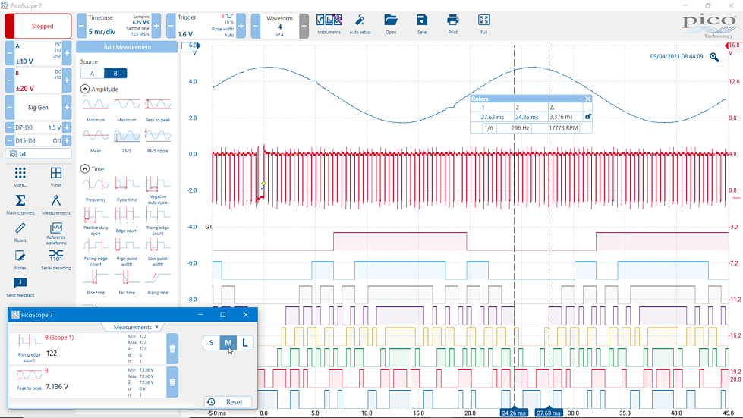This screenshot has width=743, height=418.
Task: Add a Mean amplitude measurement
Action: click(96, 141)
